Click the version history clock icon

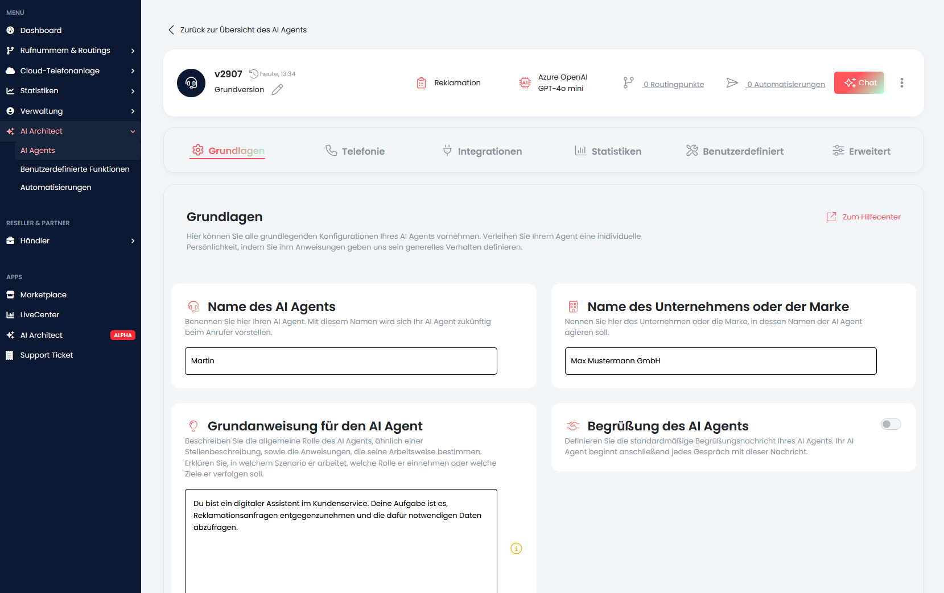[254, 74]
